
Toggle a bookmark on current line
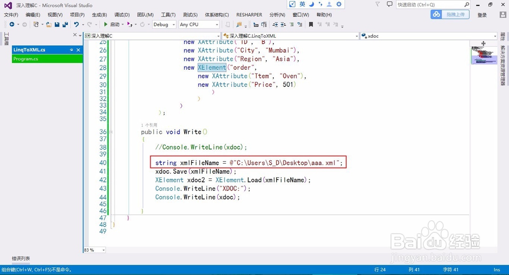coord(310,24)
